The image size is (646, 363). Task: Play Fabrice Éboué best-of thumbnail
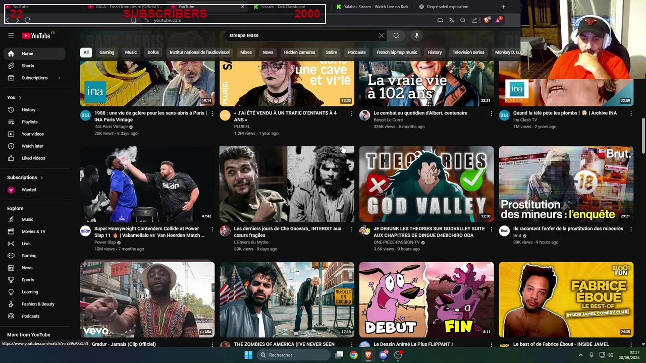pyautogui.click(x=566, y=299)
